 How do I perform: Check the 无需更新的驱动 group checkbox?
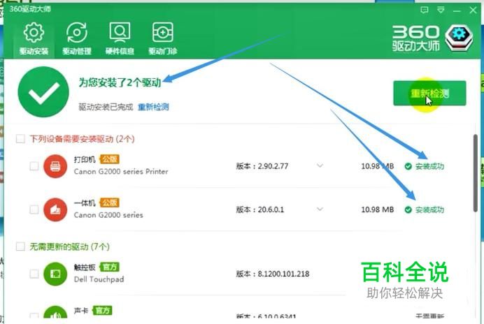20,246
